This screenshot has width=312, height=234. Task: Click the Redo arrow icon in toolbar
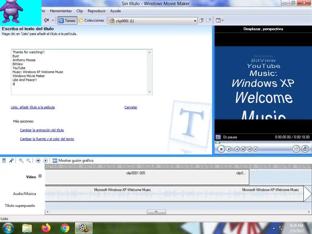[x=47, y=20]
